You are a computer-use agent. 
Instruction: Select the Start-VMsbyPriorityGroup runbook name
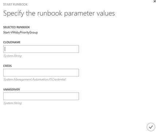tap(20, 32)
